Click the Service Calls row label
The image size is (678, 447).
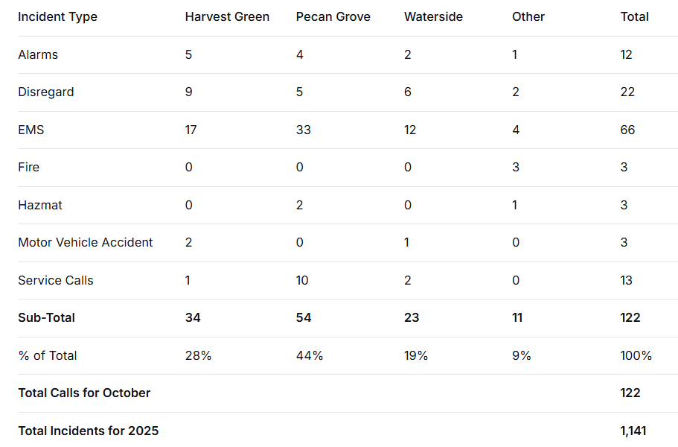56,280
